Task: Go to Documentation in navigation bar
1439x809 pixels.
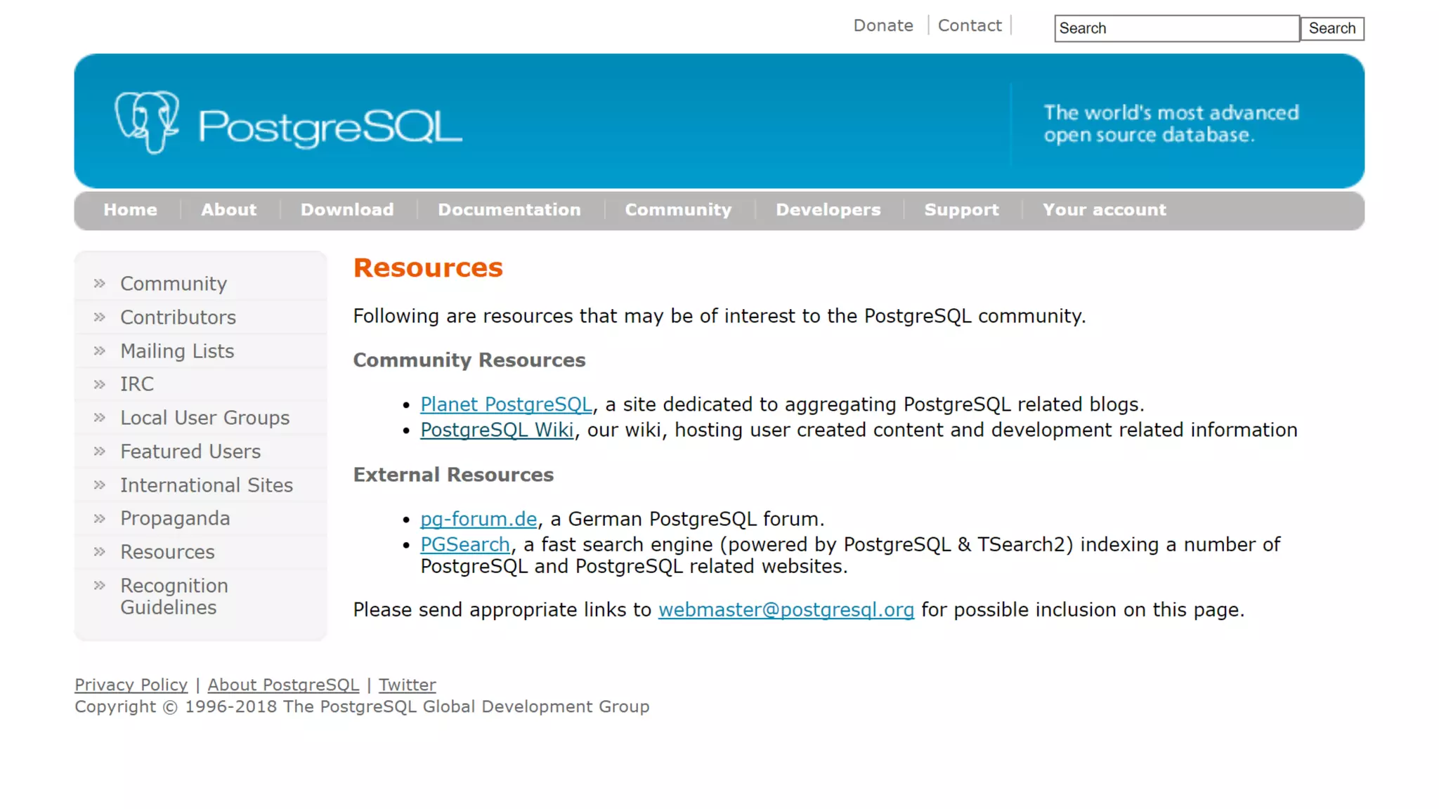Action: click(509, 210)
